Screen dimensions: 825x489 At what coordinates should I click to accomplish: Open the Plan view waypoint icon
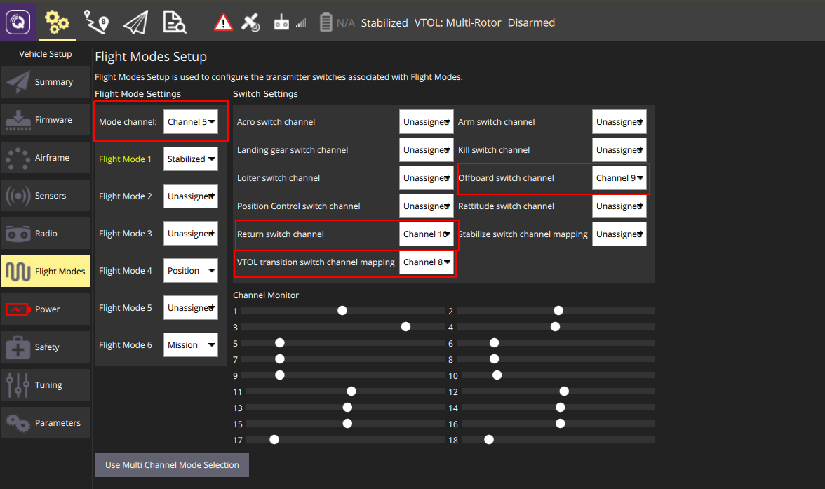96,22
